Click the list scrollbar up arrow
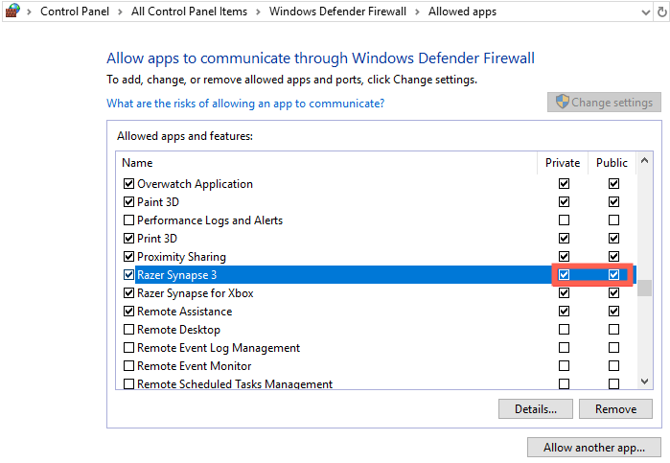The height and width of the screenshot is (463, 670). [x=645, y=161]
